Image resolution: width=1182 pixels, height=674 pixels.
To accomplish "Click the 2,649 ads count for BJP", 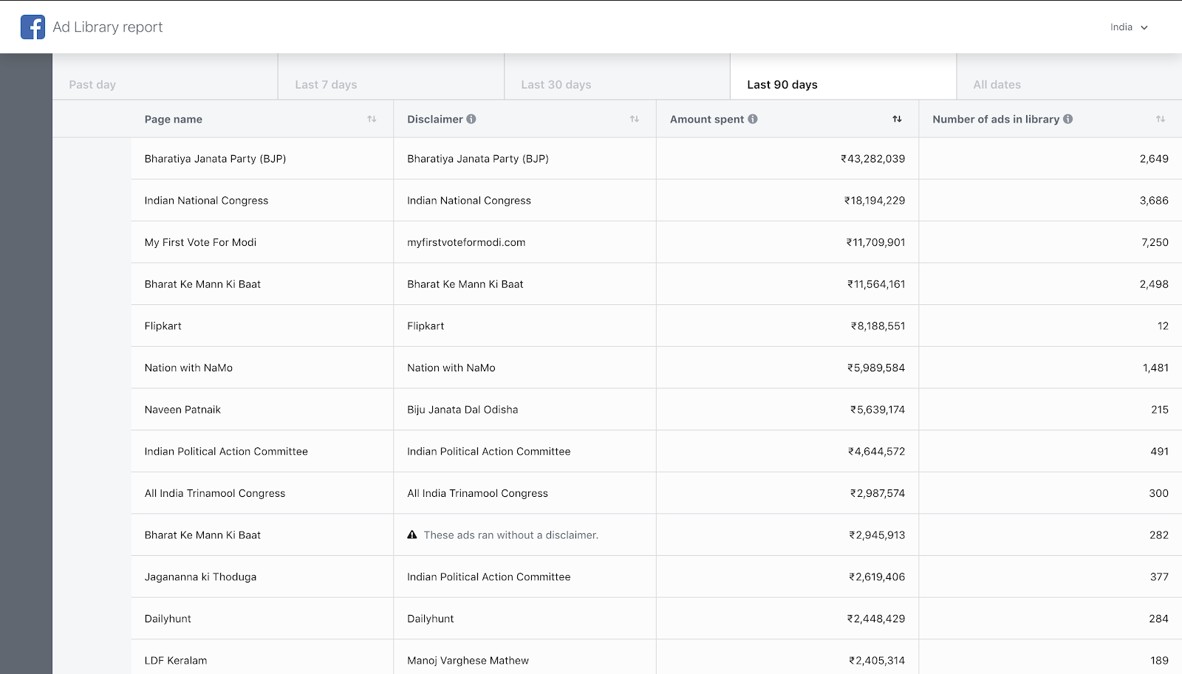I will pos(1154,159).
